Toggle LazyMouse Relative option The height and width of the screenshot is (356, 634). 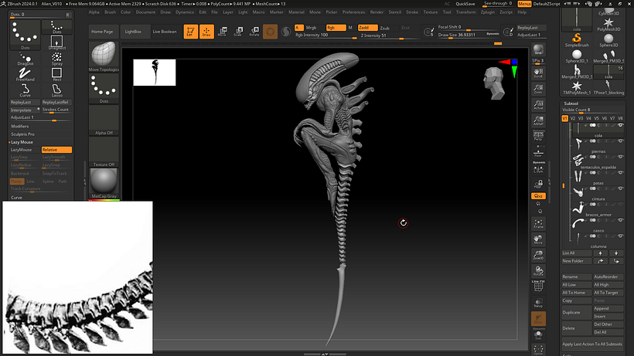coord(56,150)
